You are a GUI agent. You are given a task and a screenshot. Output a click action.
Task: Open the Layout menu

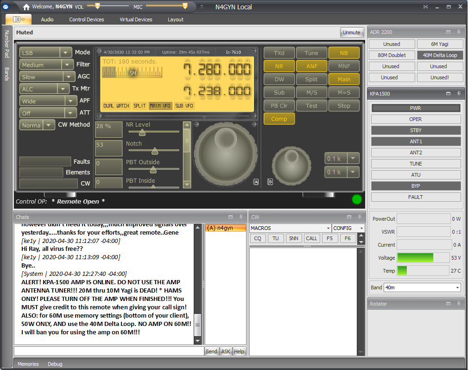[x=176, y=19]
